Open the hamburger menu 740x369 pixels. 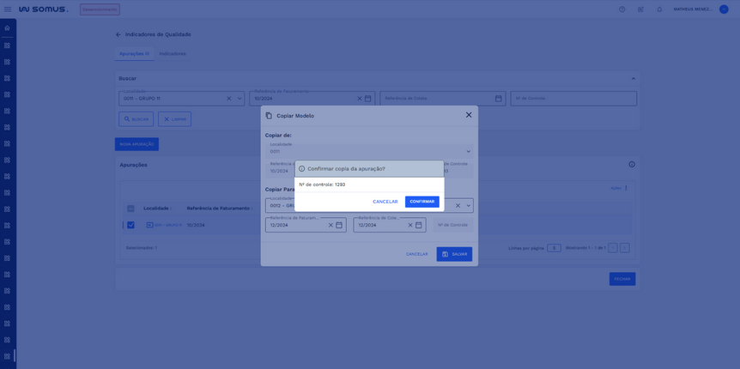tap(8, 9)
